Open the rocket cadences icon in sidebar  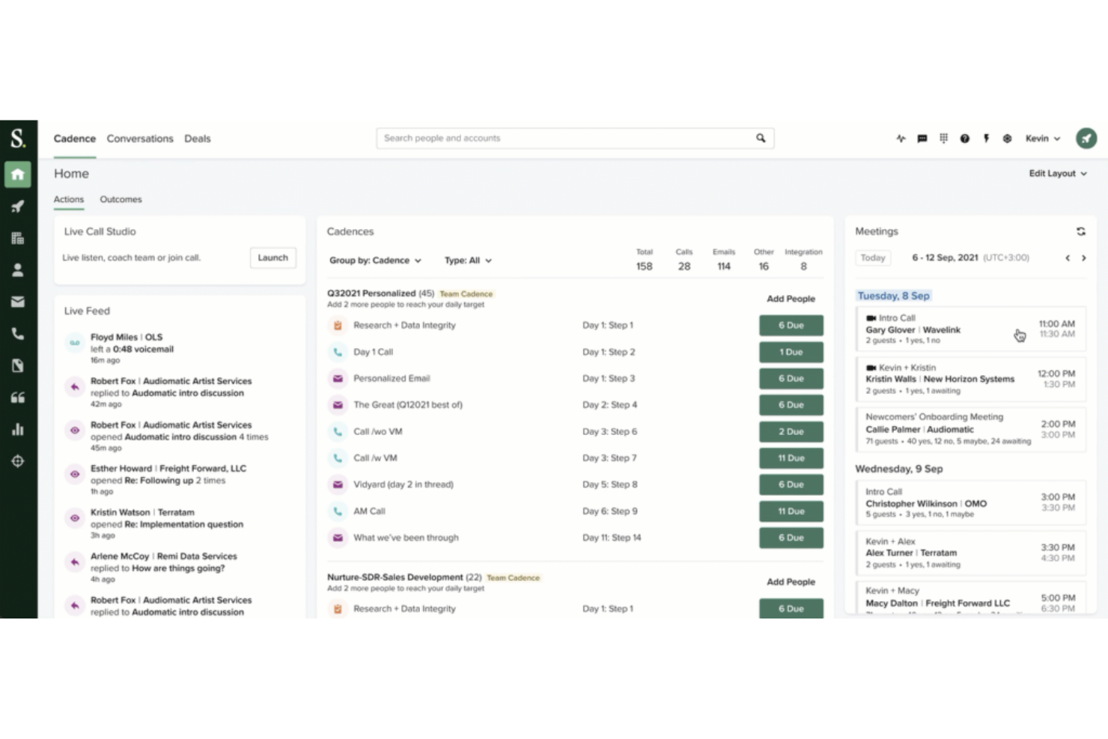[x=18, y=206]
